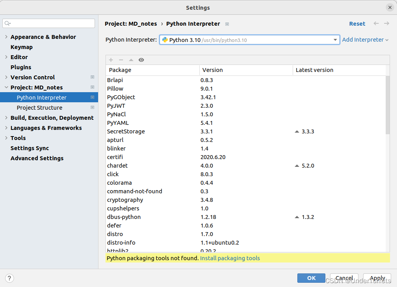Select Python Interpreter tree item
Image resolution: width=397 pixels, height=287 pixels.
tap(49, 98)
